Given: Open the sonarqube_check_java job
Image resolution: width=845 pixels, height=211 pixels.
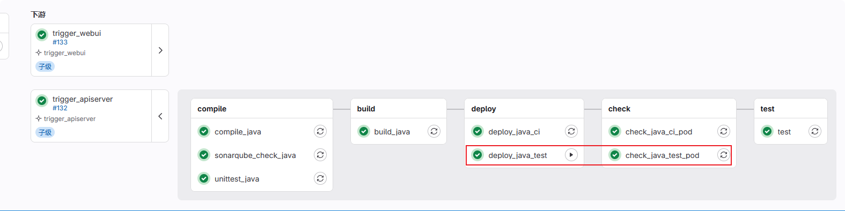Looking at the screenshot, I should tap(255, 155).
